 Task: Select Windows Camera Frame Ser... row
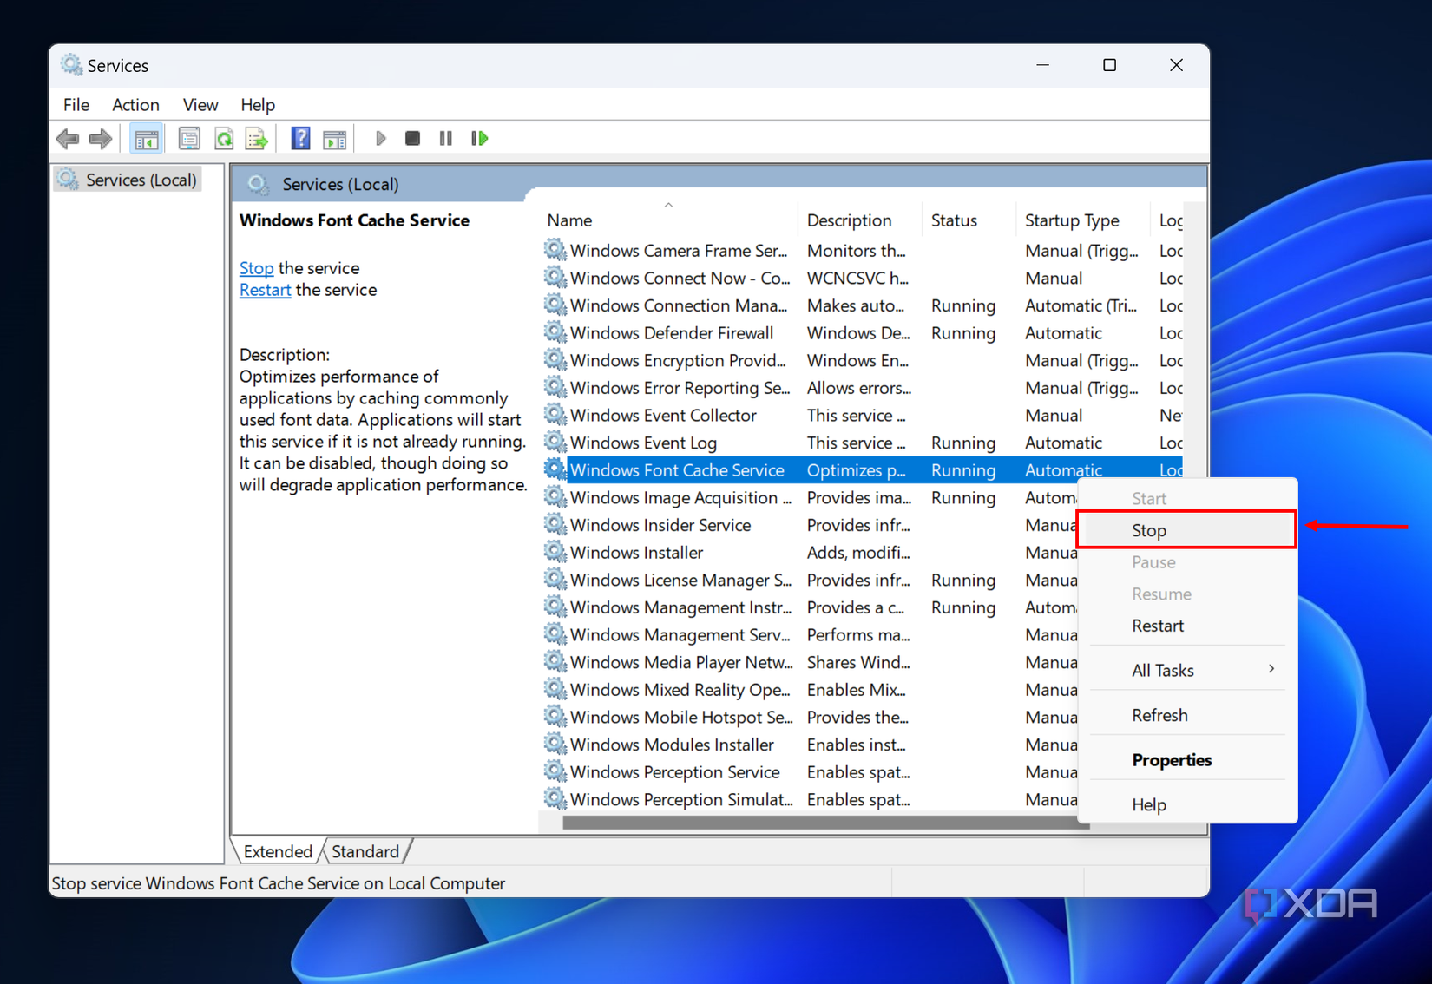point(863,251)
